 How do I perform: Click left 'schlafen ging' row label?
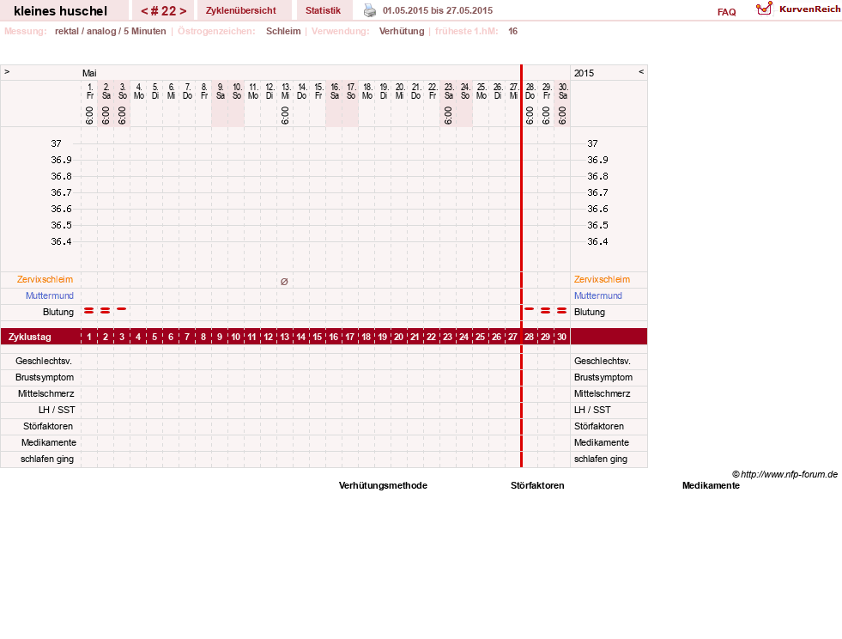[47, 459]
